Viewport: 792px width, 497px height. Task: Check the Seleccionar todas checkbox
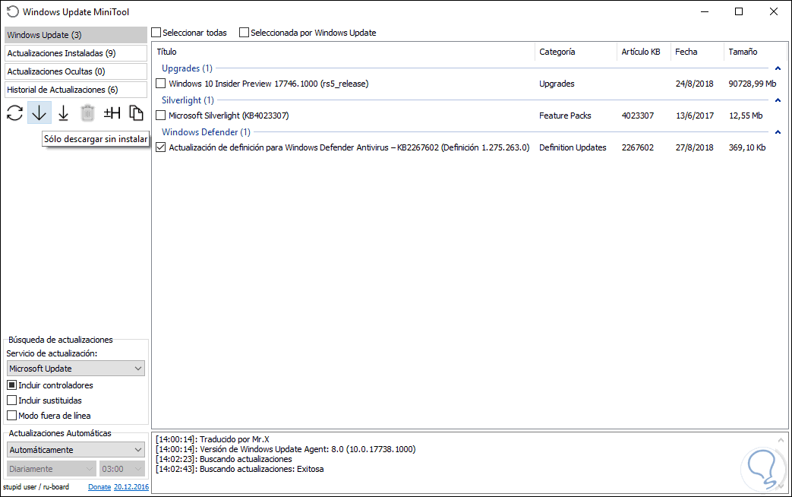(156, 33)
